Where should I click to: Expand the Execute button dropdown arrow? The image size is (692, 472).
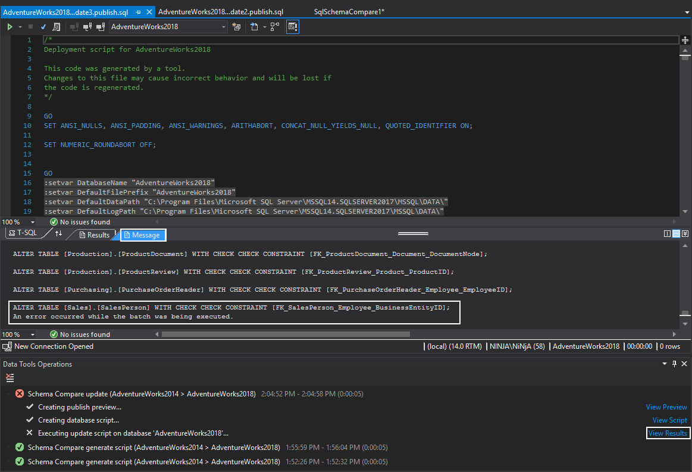click(20, 27)
